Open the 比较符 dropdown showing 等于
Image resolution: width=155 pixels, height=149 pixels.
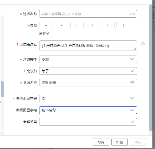coord(88,71)
